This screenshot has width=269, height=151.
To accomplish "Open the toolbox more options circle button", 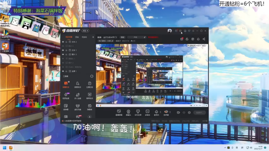I will click(92, 76).
